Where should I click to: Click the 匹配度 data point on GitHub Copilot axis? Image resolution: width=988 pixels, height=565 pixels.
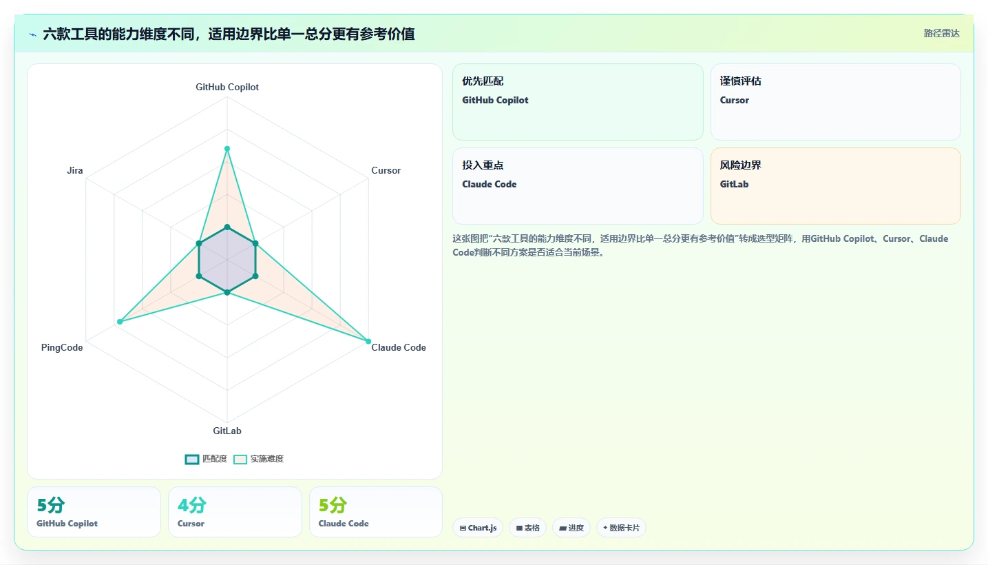coord(227,227)
